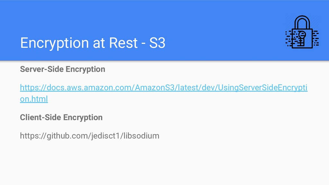Click "AmazonS3" within the AWS link
Viewport: 329px width, 185px height.
[155, 87]
